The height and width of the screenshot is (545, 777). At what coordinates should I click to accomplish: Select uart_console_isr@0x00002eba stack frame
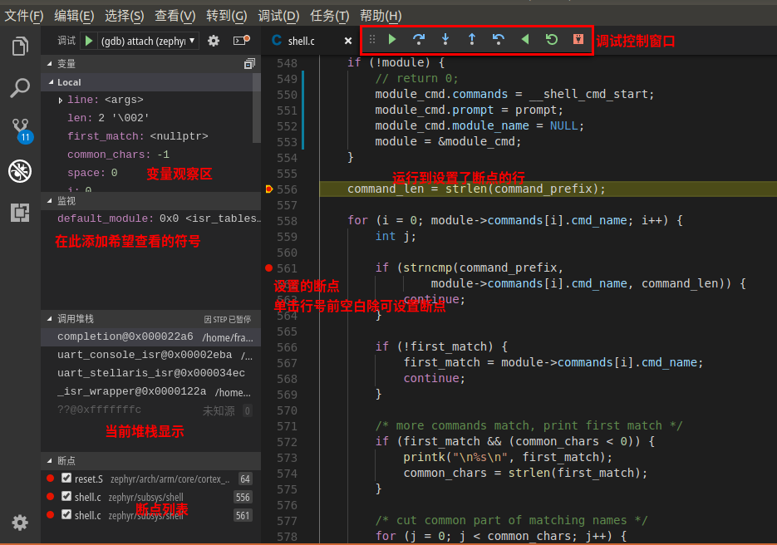coord(151,356)
